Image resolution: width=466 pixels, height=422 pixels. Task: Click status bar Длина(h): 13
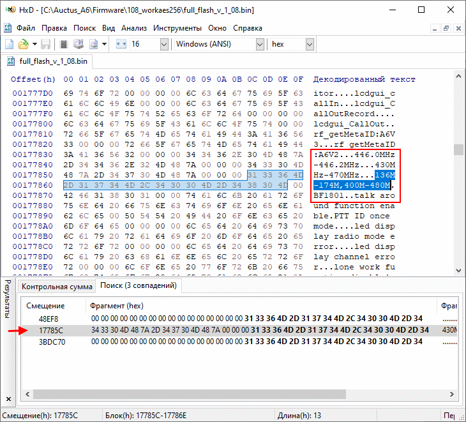coord(299,416)
